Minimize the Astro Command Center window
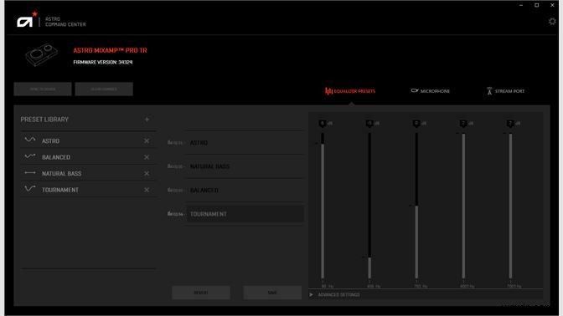563x316 pixels. [x=521, y=5]
